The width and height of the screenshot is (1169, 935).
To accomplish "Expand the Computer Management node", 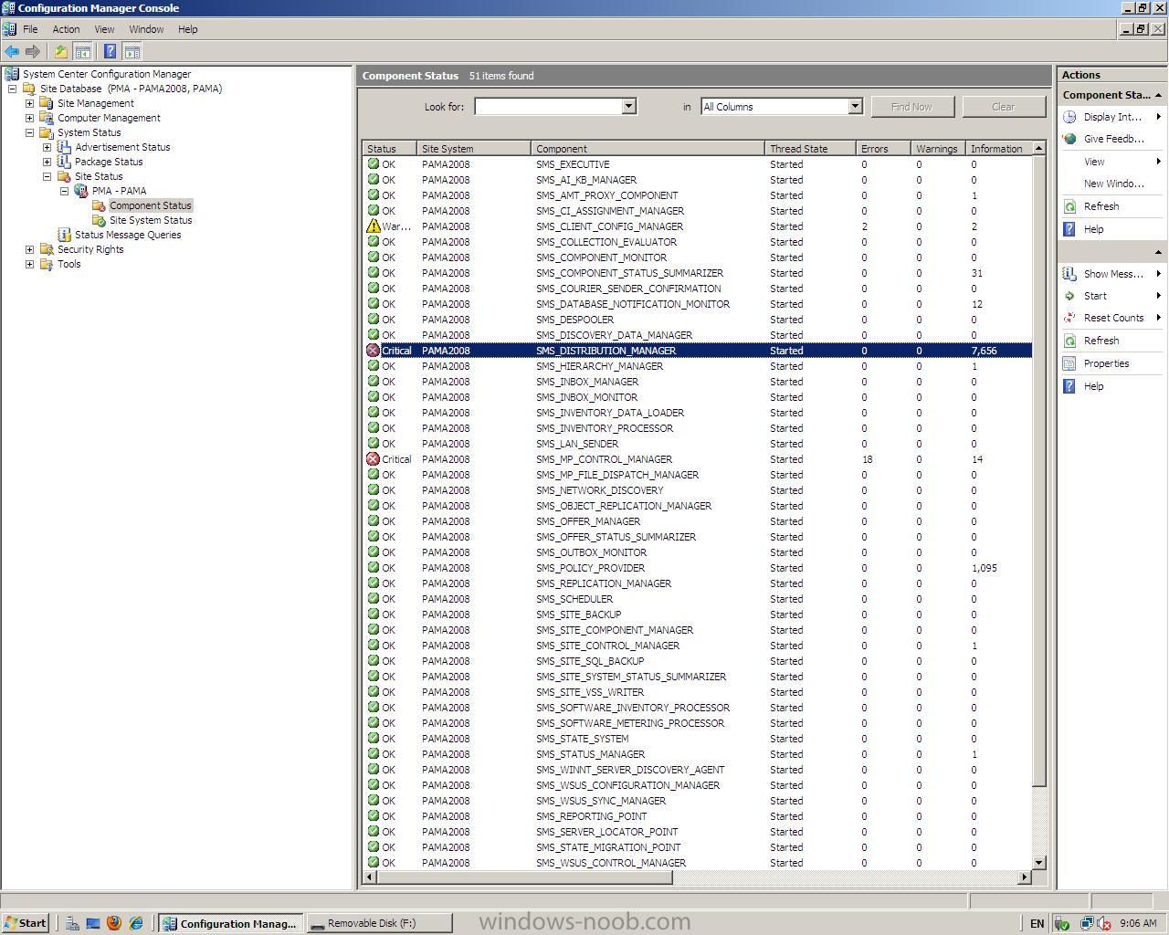I will pos(29,118).
